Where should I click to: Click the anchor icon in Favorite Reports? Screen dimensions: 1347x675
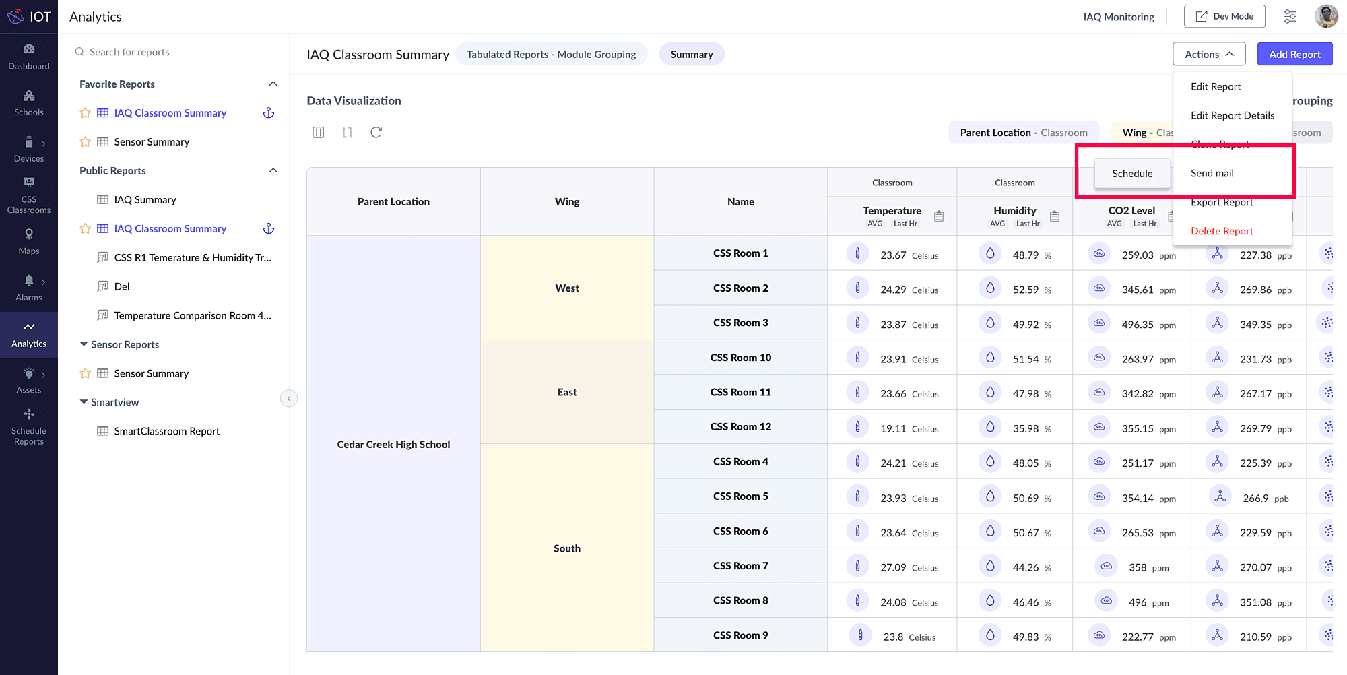click(x=269, y=113)
